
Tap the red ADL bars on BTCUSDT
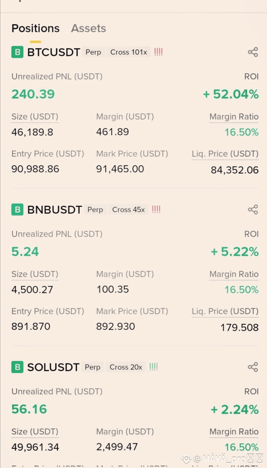point(159,52)
